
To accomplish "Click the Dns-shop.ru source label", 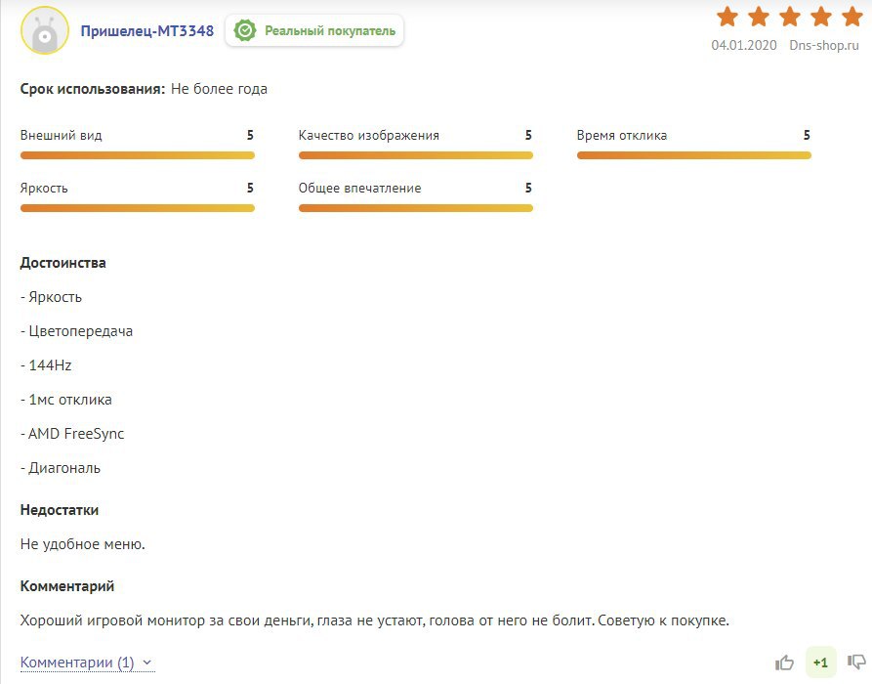I will (x=824, y=45).
